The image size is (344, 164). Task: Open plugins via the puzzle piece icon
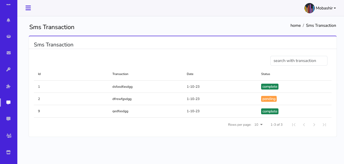click(8, 86)
